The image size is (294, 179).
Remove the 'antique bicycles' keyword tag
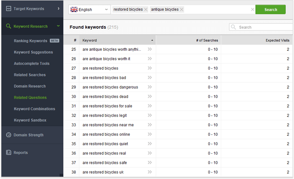(182, 9)
